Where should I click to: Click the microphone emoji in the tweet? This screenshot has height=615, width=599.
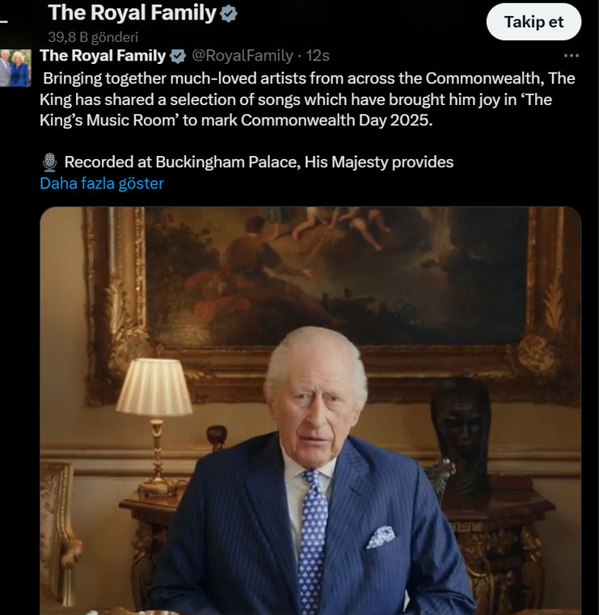tap(49, 162)
